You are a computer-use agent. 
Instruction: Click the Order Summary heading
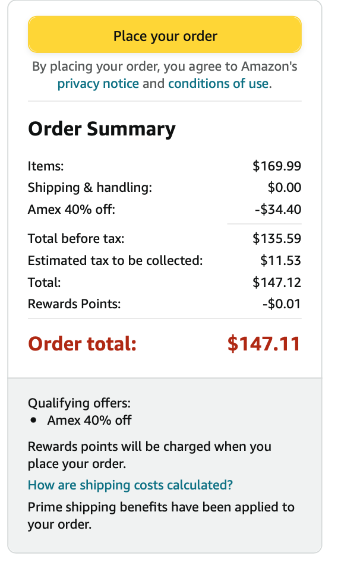pos(102,129)
